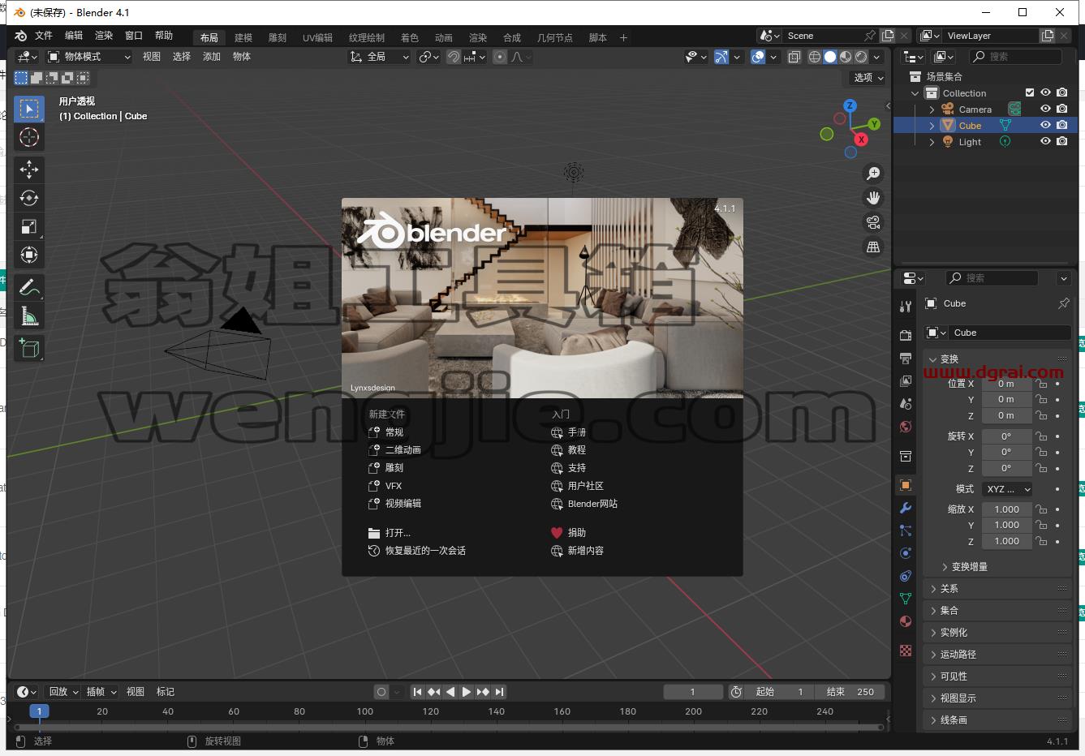Open the Modifiers wrench tab
Viewport: 1085px width, 756px height.
[x=906, y=508]
